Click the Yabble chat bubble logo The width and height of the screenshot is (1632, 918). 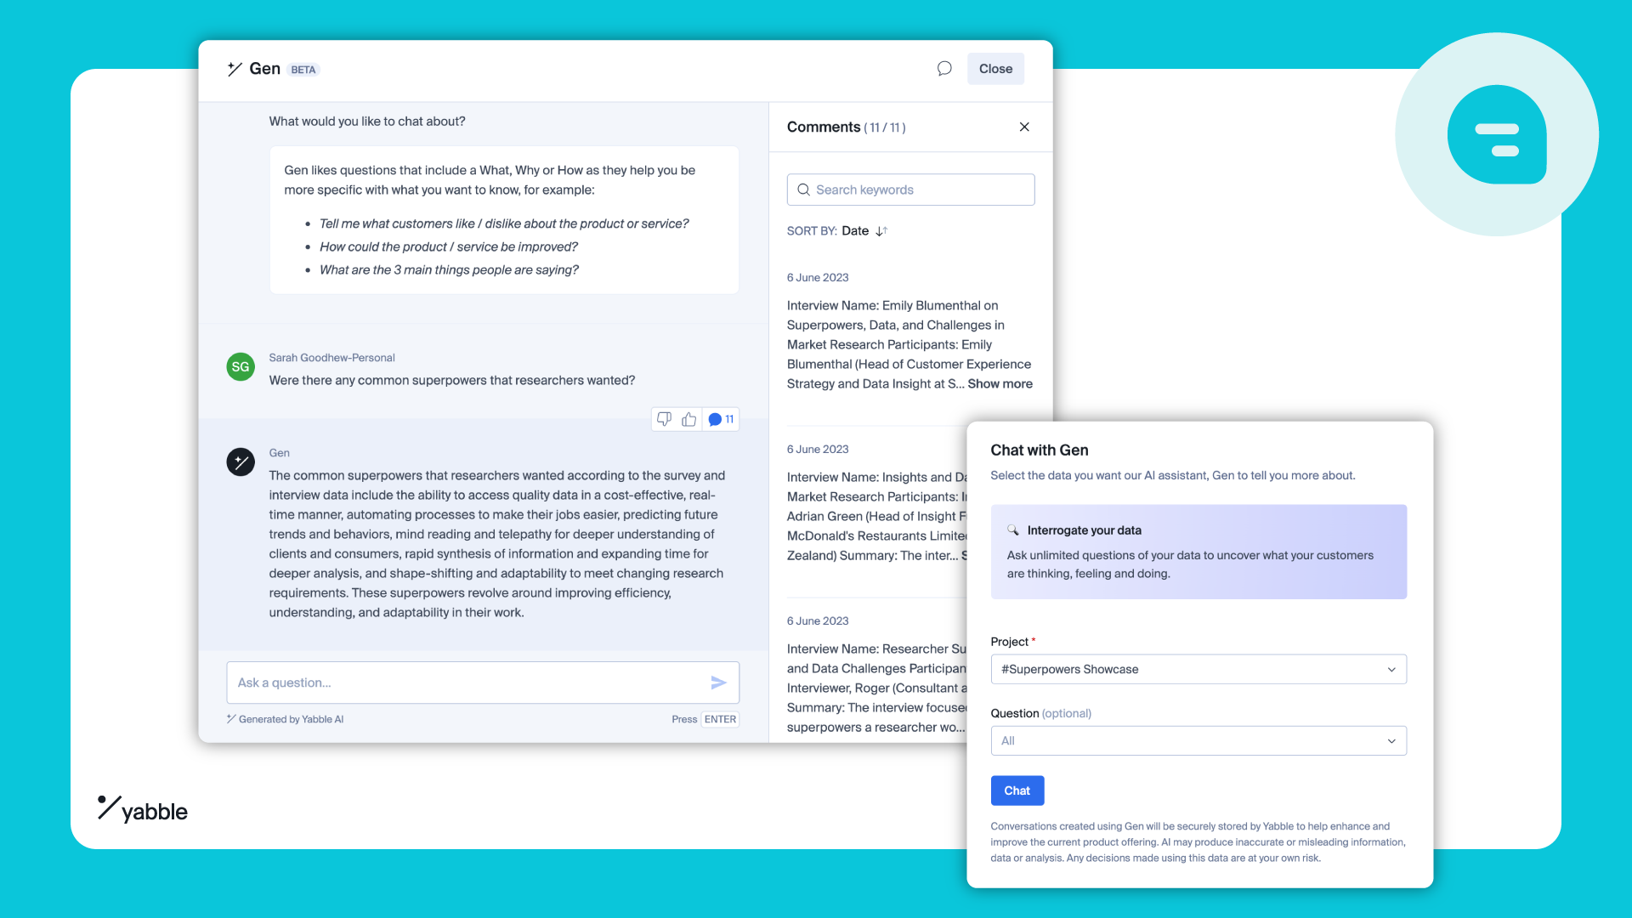(1496, 134)
